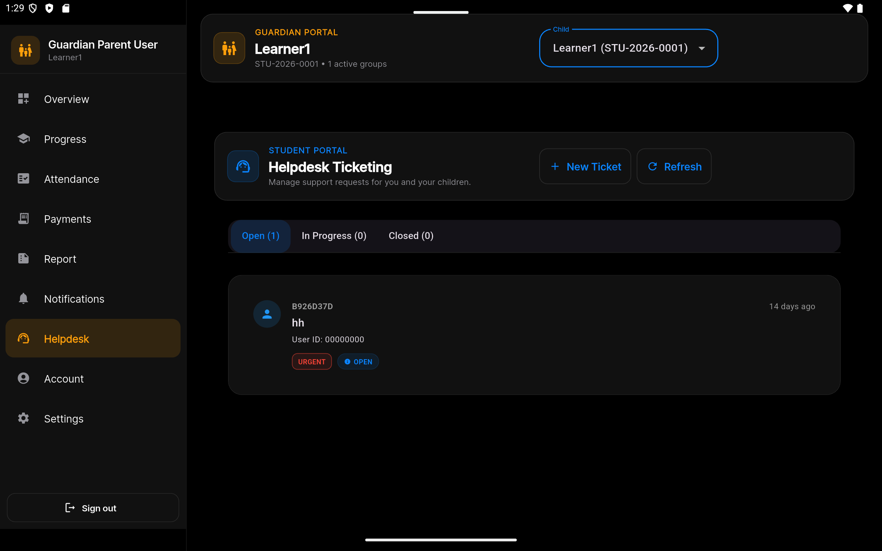This screenshot has height=551, width=882.
Task: Open the Payments receipt icon
Action: pos(23,218)
